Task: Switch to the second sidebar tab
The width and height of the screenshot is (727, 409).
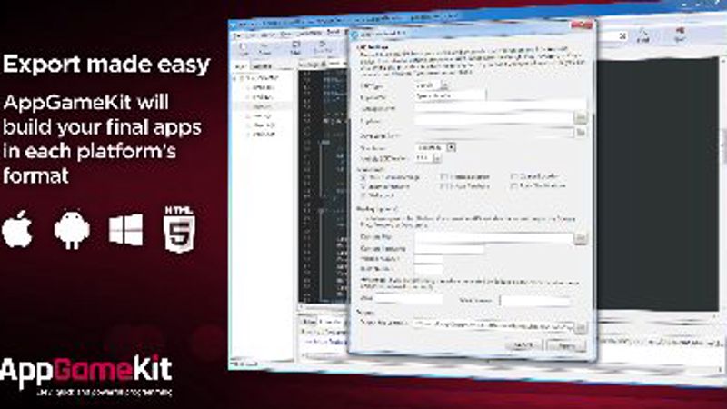Action: pyautogui.click(x=262, y=66)
